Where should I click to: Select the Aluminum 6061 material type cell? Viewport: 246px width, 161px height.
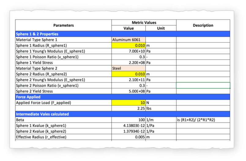click(129, 40)
